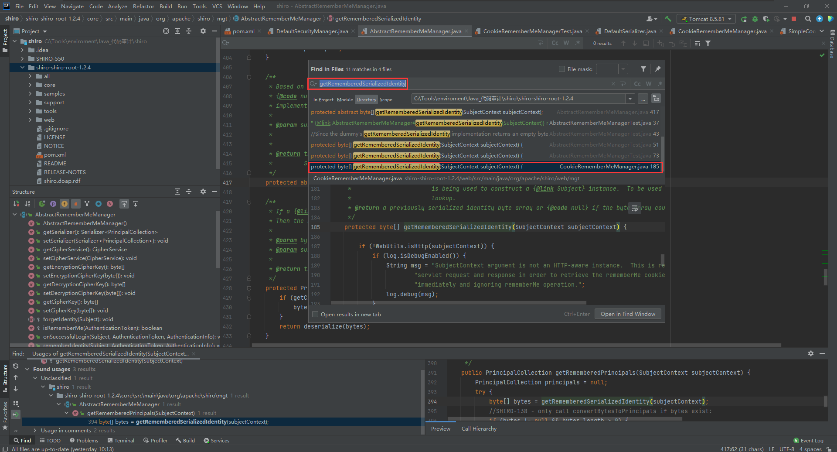Collapse the Found usages node
837x452 pixels.
(27, 369)
